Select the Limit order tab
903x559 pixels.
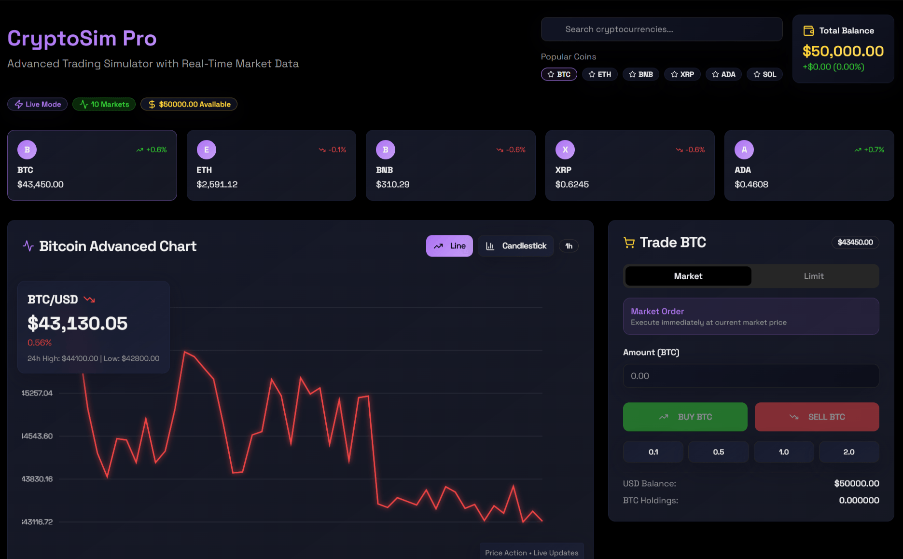[814, 276]
